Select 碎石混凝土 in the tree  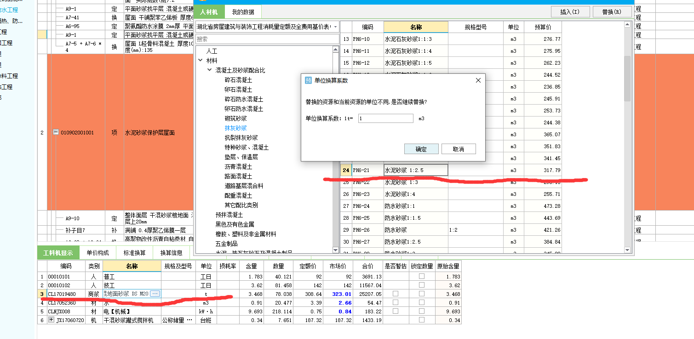pyautogui.click(x=238, y=80)
